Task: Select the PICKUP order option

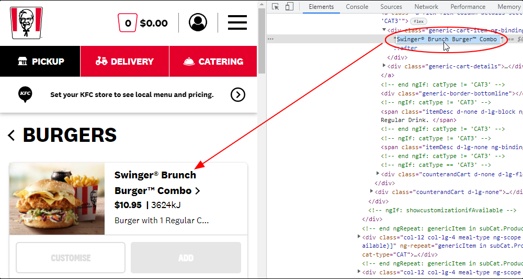Action: [x=40, y=61]
